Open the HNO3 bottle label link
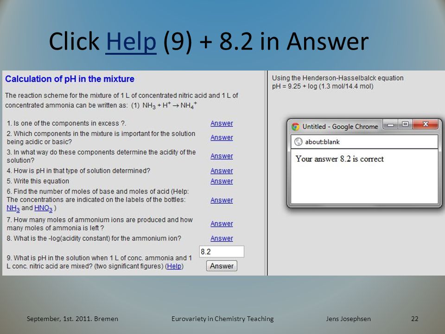Screen dimensions: 445x334 44,208
